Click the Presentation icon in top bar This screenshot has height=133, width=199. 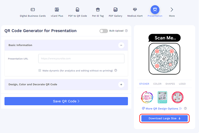155,9
